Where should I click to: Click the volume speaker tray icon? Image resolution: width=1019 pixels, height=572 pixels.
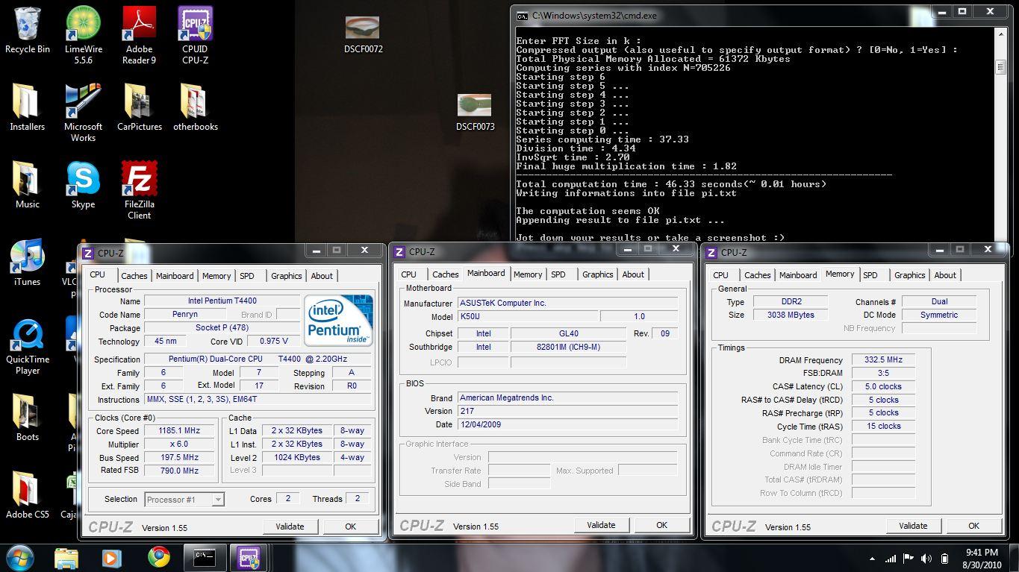(926, 559)
